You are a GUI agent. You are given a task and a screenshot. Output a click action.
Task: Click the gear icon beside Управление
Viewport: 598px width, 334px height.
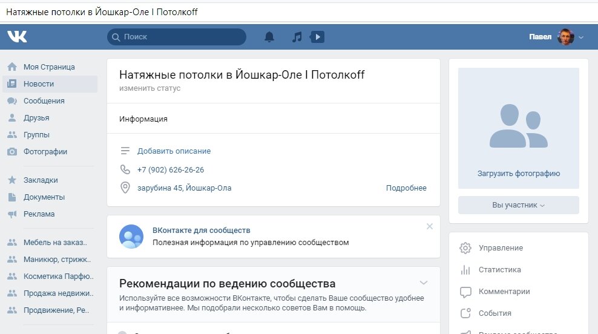pos(465,248)
